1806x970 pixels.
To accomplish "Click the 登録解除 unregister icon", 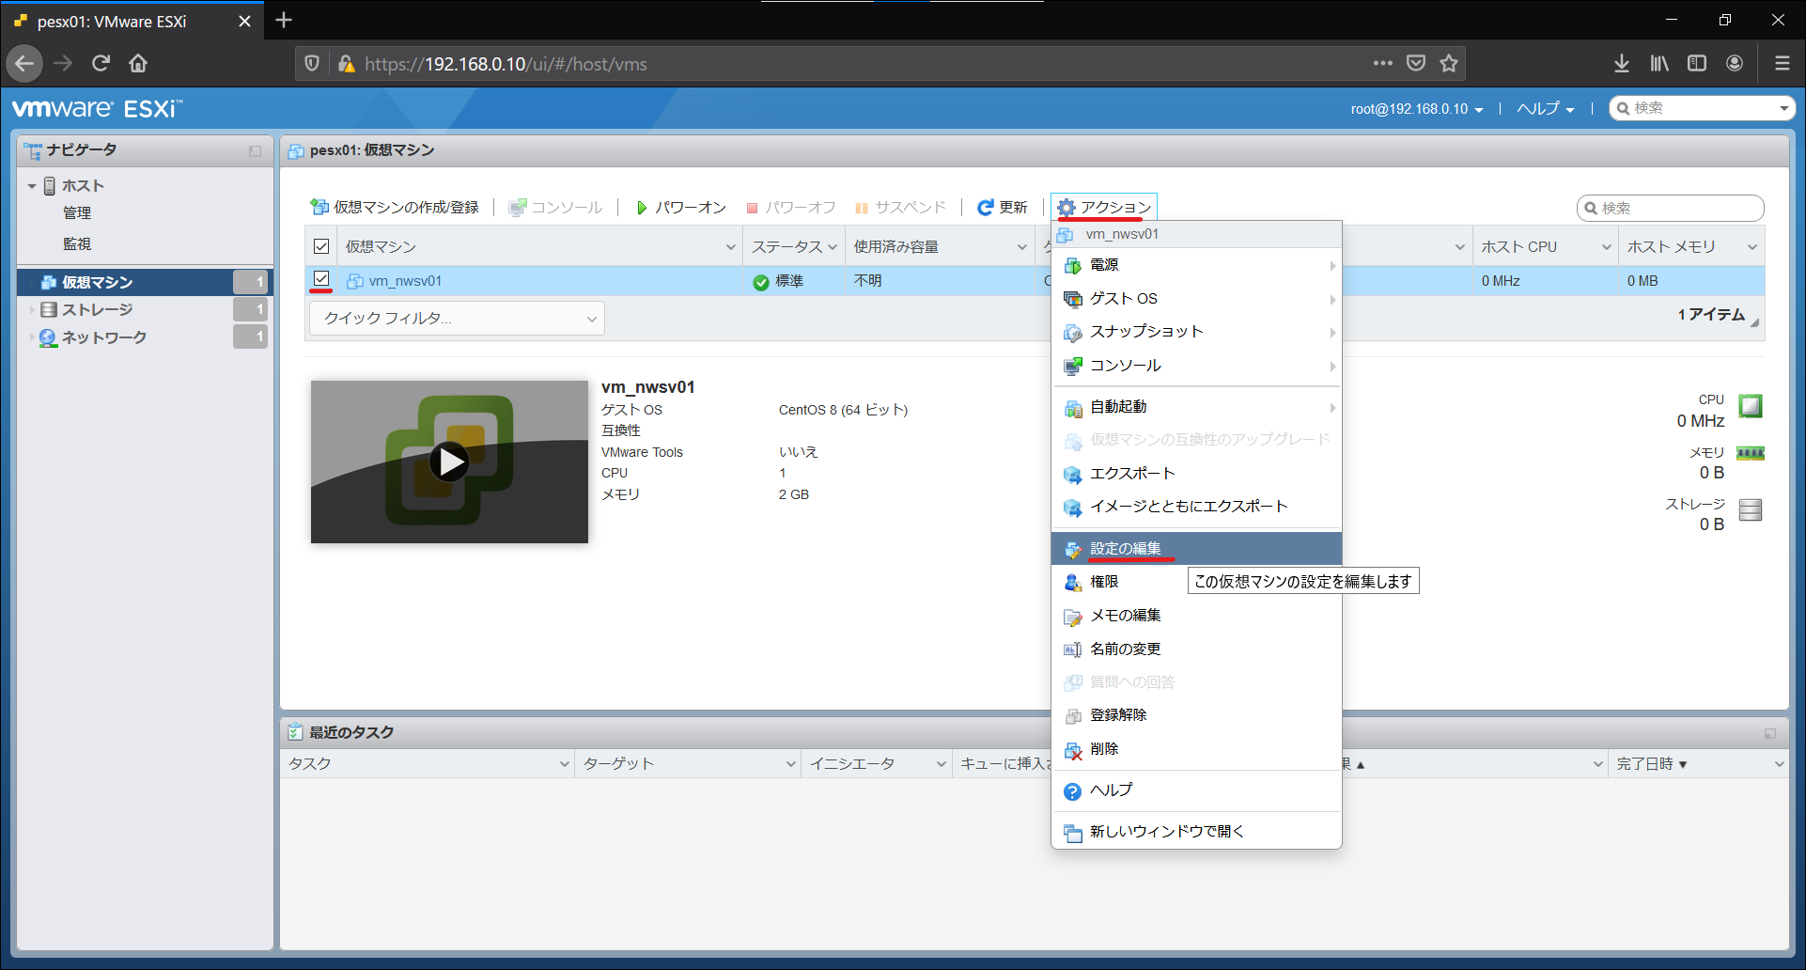I will click(x=1072, y=716).
